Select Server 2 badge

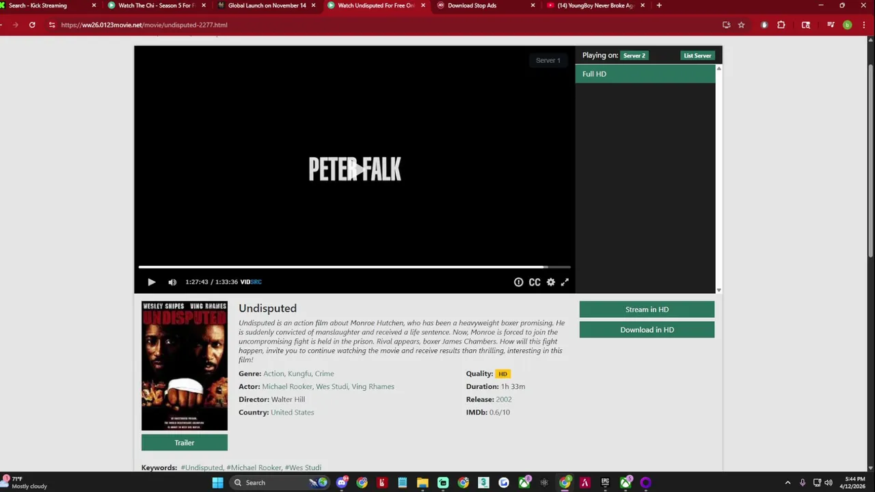[634, 55]
